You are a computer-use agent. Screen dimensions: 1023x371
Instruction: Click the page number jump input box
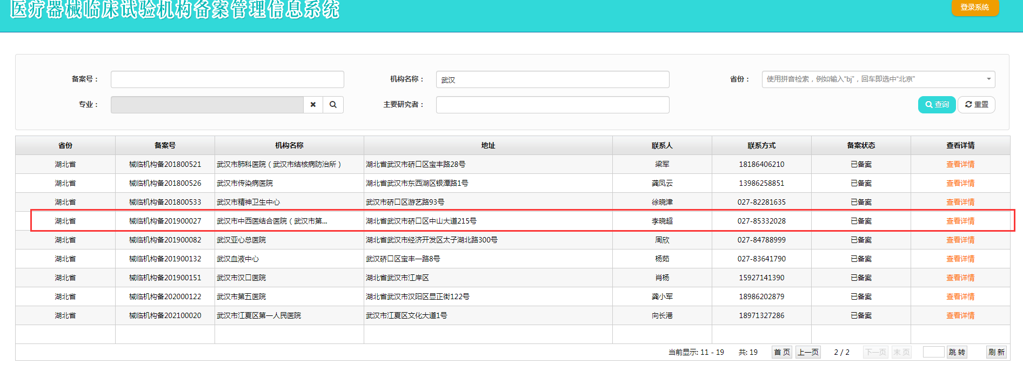click(x=933, y=352)
